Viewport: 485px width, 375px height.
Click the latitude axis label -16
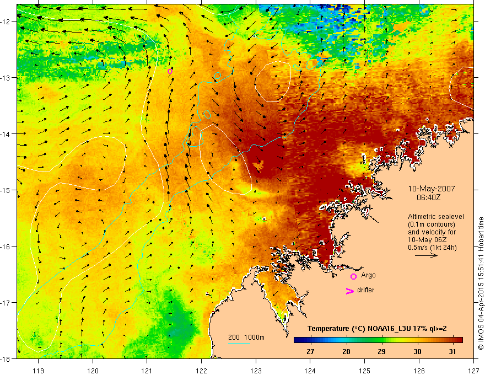pyautogui.click(x=7, y=247)
